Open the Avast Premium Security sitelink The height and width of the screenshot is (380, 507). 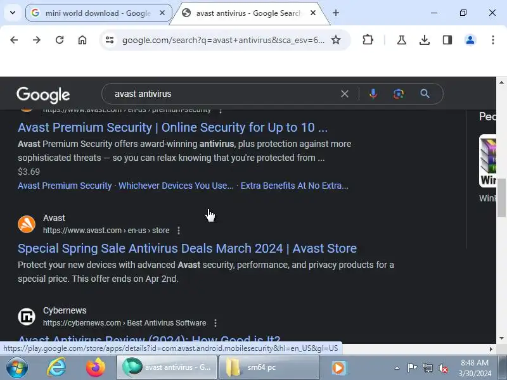click(65, 186)
